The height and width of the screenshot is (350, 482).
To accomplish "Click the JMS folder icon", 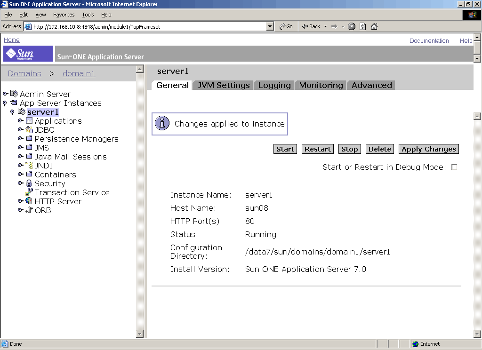I will pyautogui.click(x=29, y=147).
